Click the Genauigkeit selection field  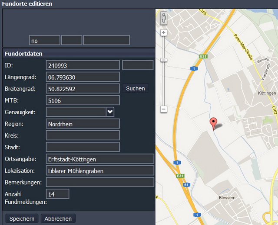point(76,112)
